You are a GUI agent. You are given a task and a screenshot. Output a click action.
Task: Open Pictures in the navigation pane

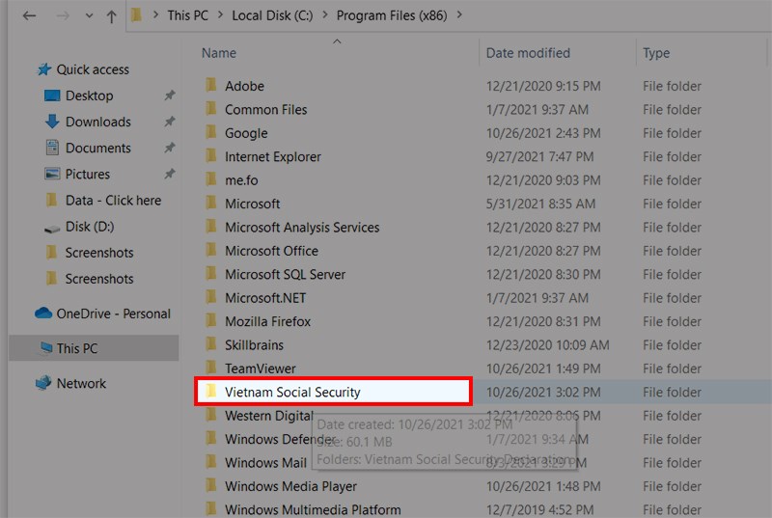pos(88,174)
